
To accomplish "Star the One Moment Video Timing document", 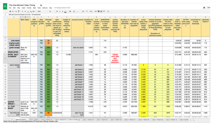I will pos(38,5).
